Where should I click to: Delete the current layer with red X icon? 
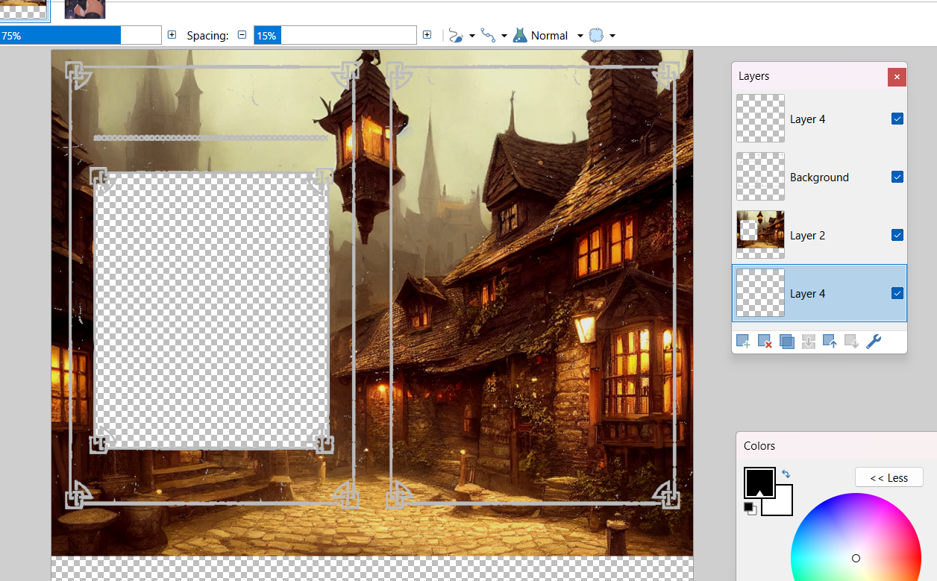pos(765,342)
